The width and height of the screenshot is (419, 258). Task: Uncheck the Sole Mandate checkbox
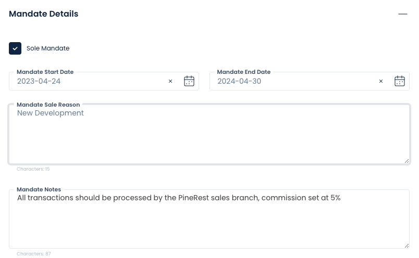point(15,48)
